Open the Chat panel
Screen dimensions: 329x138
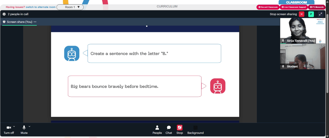[169, 130]
